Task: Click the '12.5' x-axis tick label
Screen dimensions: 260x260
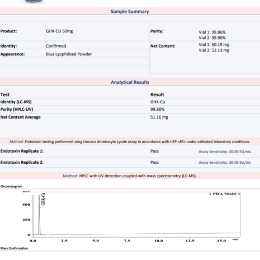Action: click(190, 241)
